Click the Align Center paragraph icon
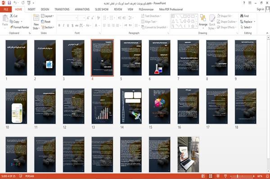This screenshot has width=270, height=179. 109,26
